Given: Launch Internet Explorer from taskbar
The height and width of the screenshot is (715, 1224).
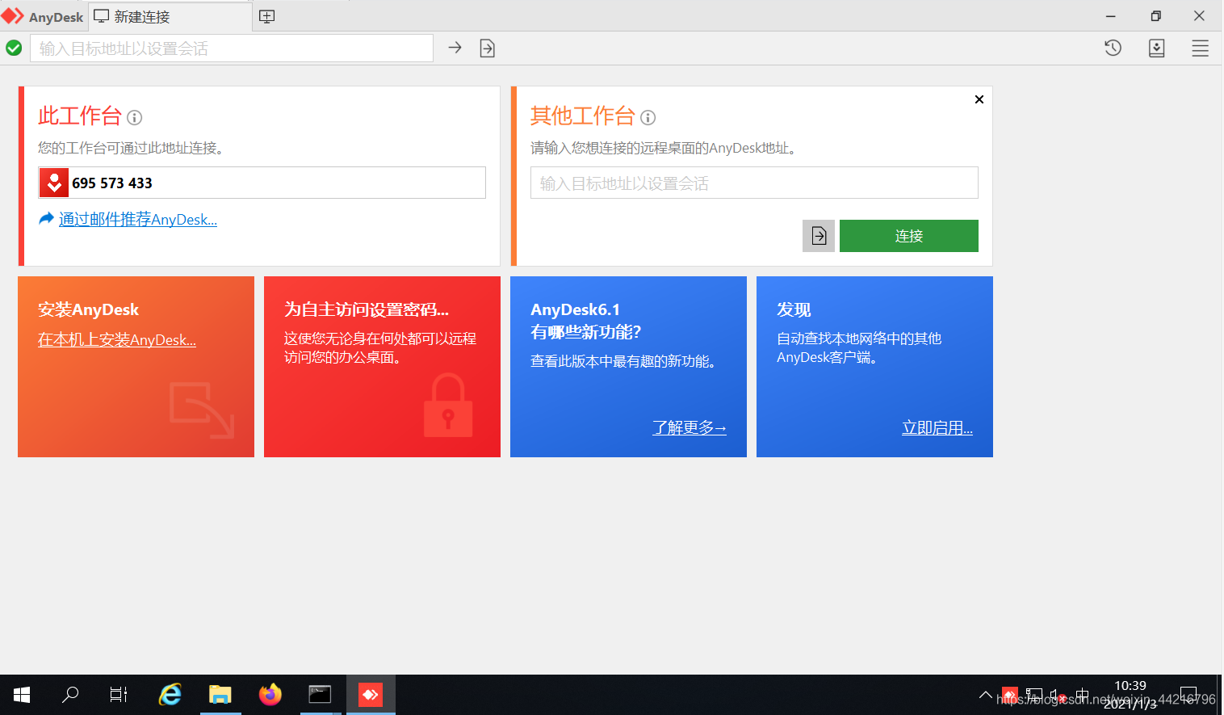Looking at the screenshot, I should coord(170,695).
